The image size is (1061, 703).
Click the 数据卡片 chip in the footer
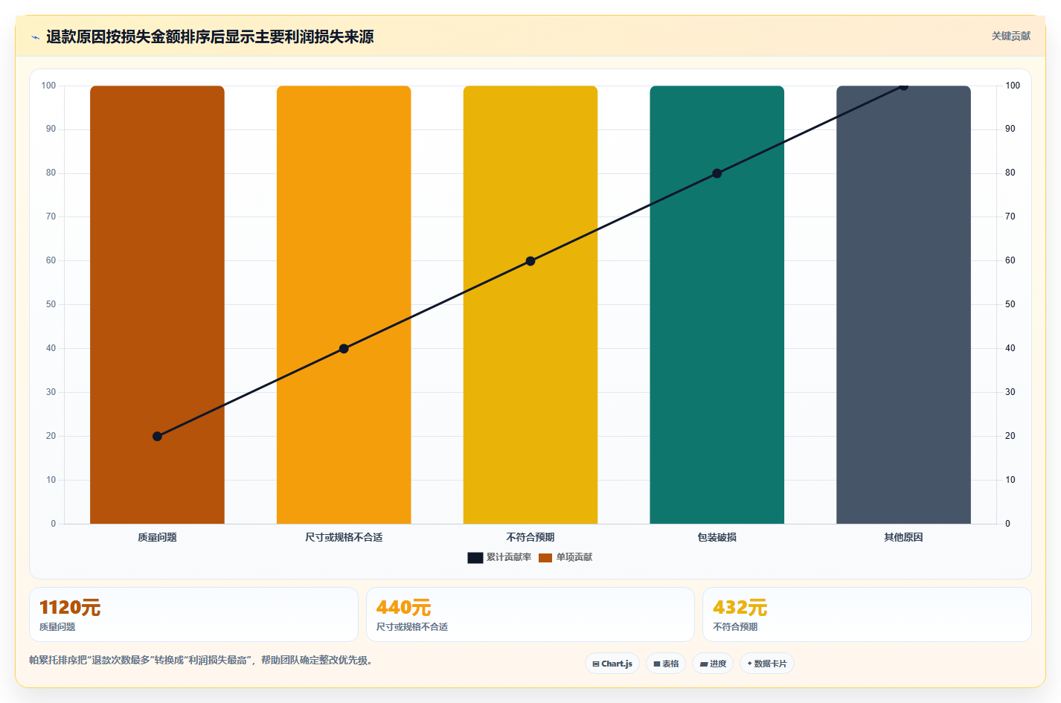(766, 664)
